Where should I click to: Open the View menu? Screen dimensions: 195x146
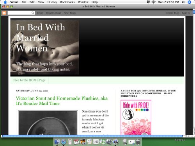pos(41,2)
